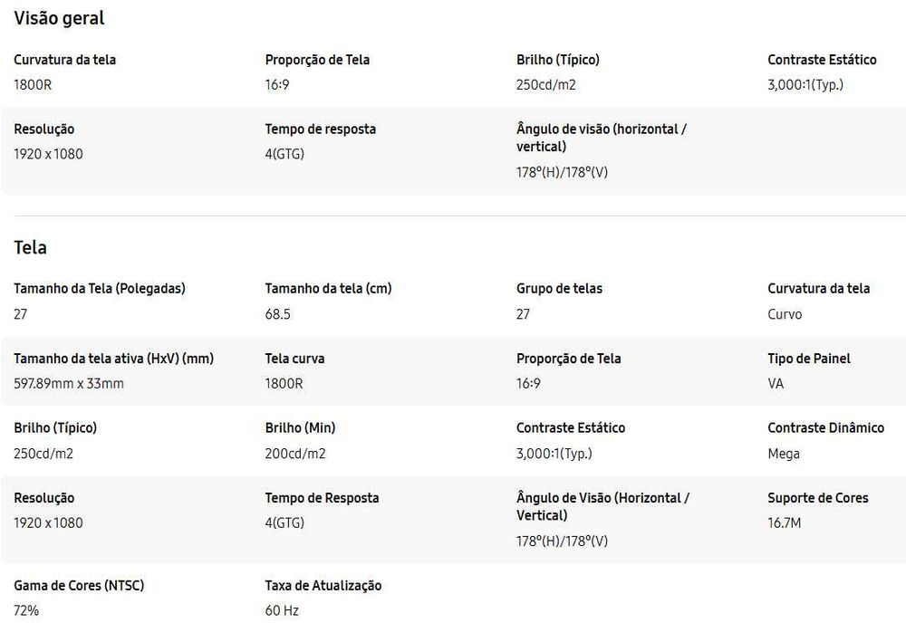Click the Tamanho da tela (cm) label

(328, 289)
